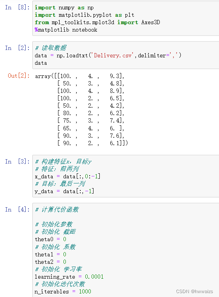
Task: Select the In [3] cell prompt
Action: [17, 162]
